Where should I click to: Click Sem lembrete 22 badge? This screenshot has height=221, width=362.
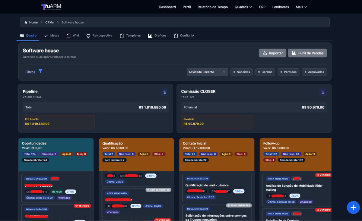196,160
